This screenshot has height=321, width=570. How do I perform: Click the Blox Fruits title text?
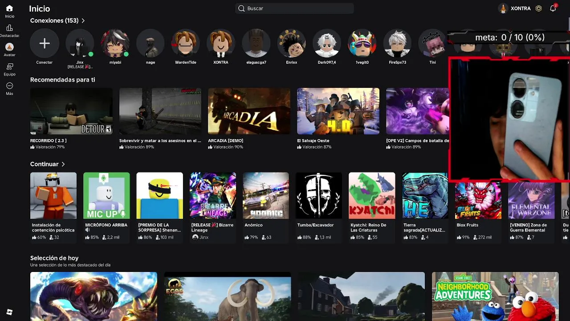coord(468,225)
